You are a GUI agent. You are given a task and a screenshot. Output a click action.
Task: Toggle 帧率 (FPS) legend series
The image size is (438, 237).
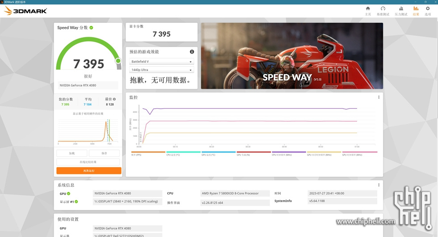148,153
